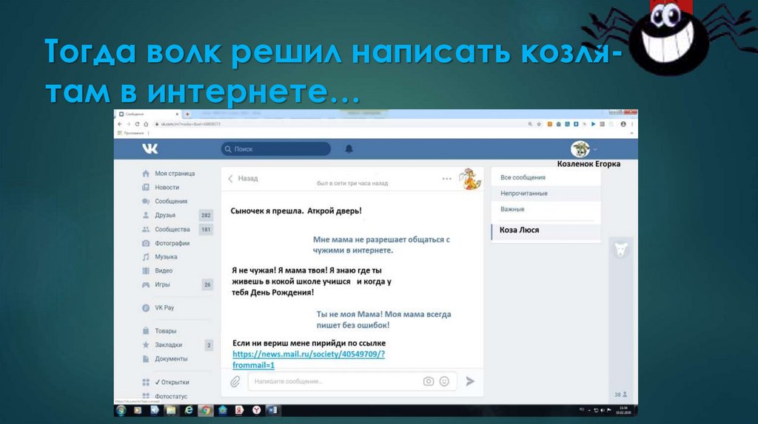Open Моя страница from sidebar

175,173
